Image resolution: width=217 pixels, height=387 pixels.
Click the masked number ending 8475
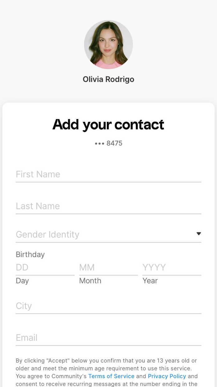tap(108, 143)
